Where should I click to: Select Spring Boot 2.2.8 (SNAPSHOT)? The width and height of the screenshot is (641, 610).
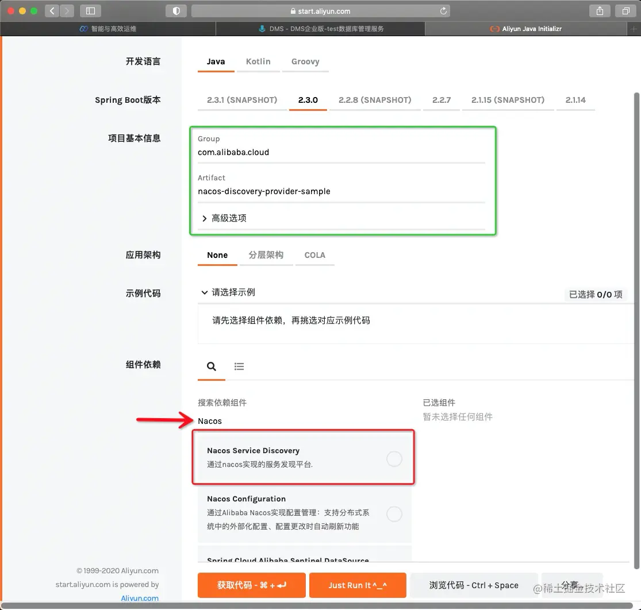pos(375,100)
